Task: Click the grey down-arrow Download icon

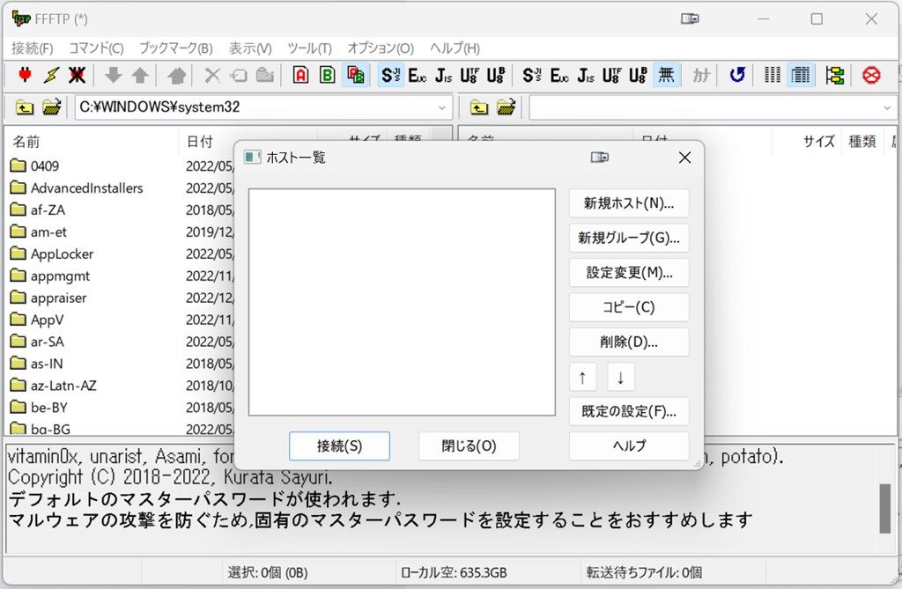Action: (114, 76)
